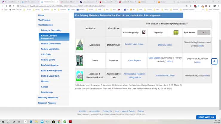Click the hourglass icon beside Chronologically

[144, 32]
